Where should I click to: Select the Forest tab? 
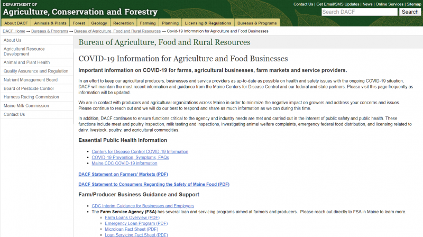coord(79,23)
